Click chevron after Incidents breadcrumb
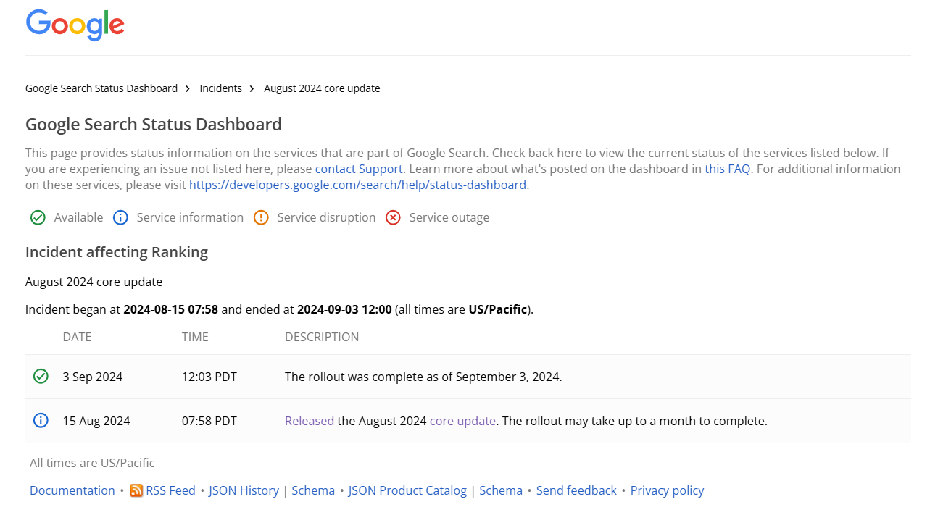The image size is (951, 515). click(x=252, y=88)
